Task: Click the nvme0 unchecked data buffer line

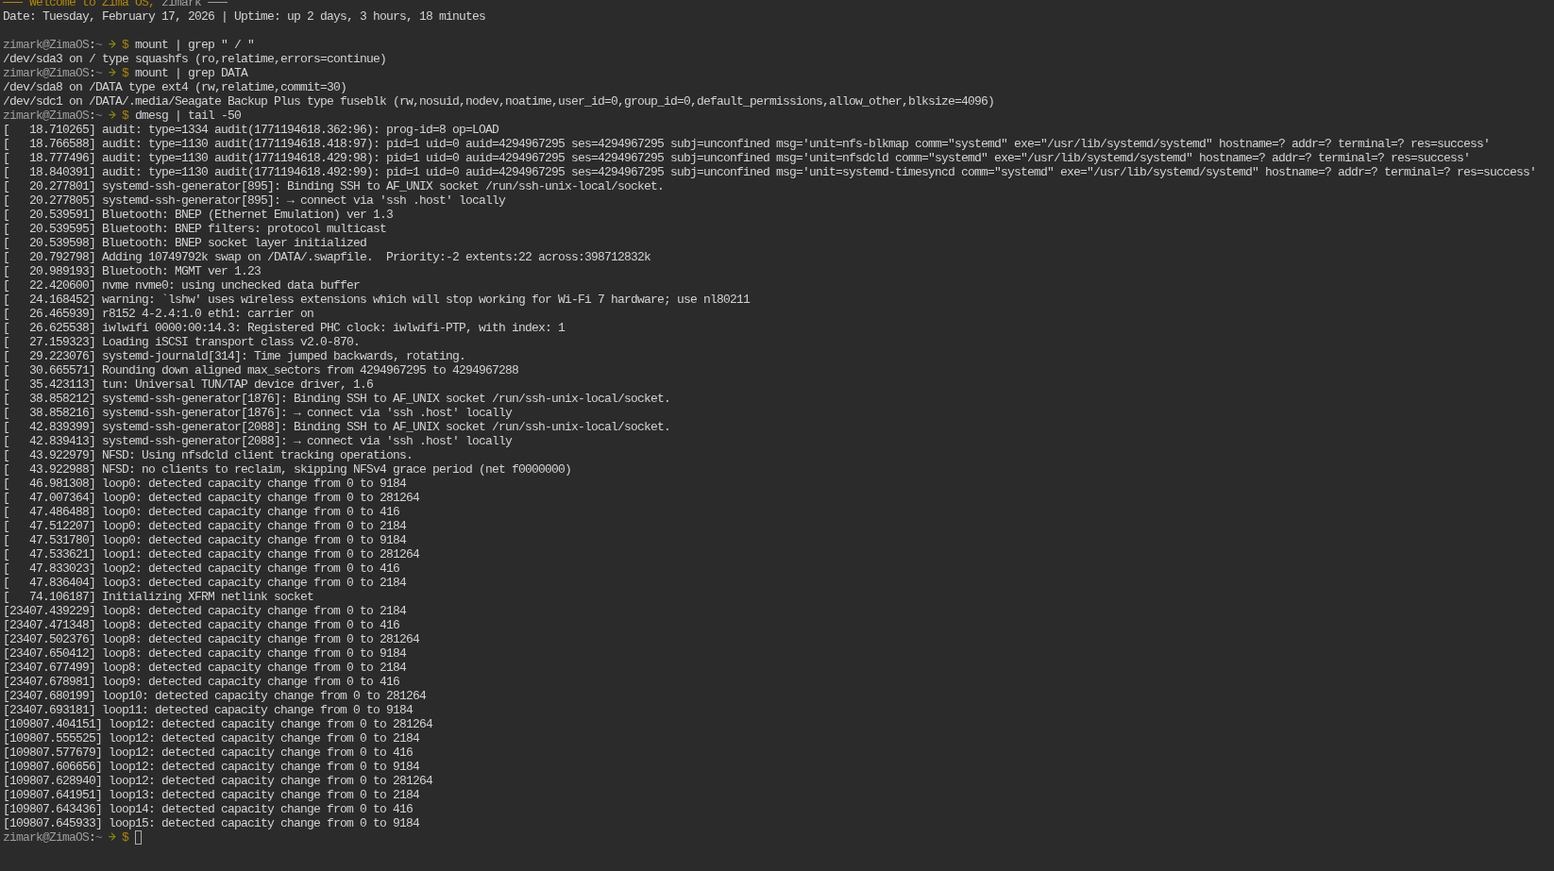Action: pos(230,285)
